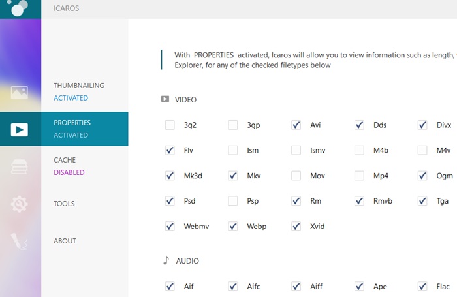This screenshot has height=297, width=457.
Task: Check the Ismv filetype
Action: coord(296,150)
